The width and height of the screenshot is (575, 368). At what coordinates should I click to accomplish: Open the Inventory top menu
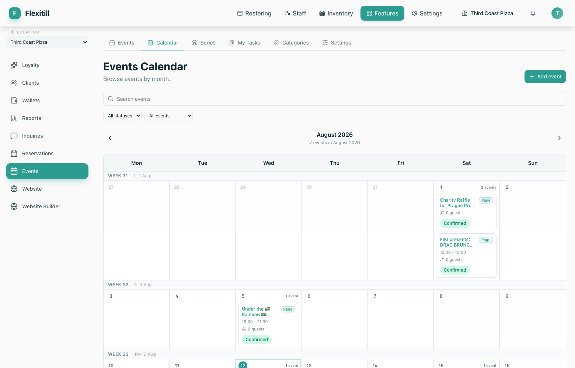pos(336,13)
